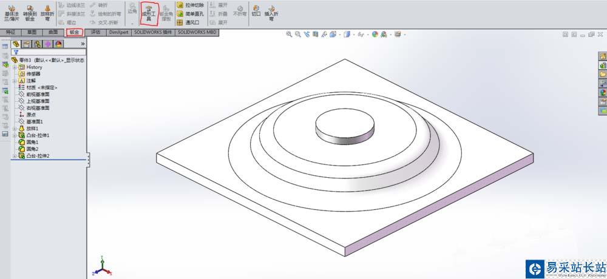
Task: Click the 转换到钣金 convert to sheet metal tool
Action: click(30, 13)
